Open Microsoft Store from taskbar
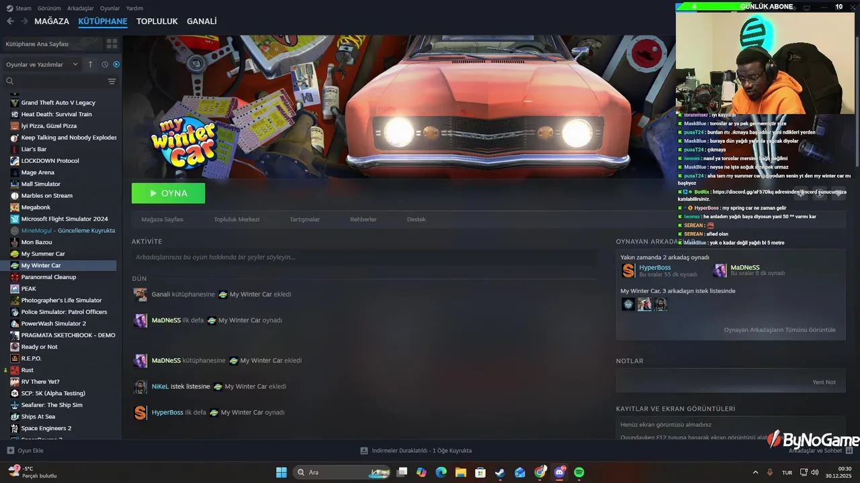The width and height of the screenshot is (860, 483). tap(480, 472)
